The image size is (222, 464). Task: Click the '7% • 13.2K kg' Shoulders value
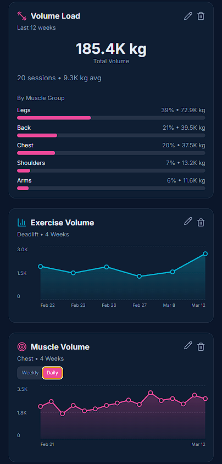[x=185, y=163]
